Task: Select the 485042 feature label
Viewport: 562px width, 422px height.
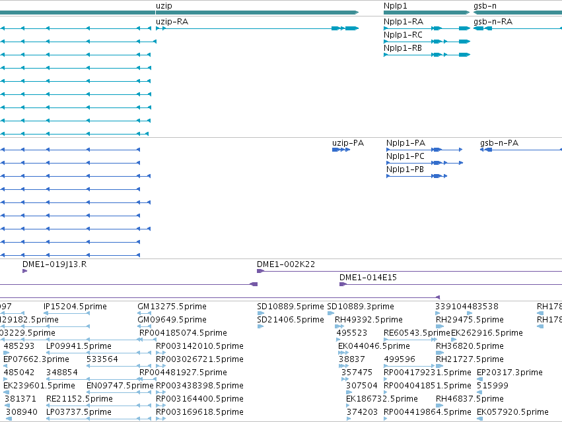Action: 19,373
